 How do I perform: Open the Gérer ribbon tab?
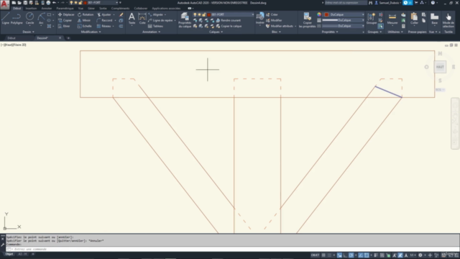tap(91, 8)
